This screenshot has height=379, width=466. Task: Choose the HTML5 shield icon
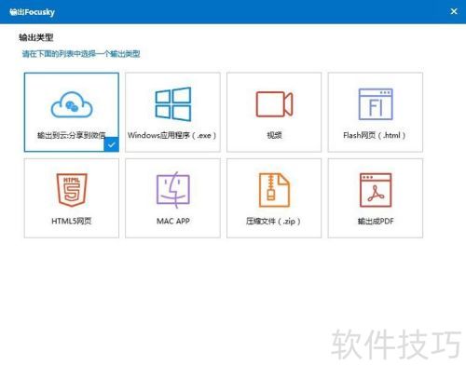point(72,190)
